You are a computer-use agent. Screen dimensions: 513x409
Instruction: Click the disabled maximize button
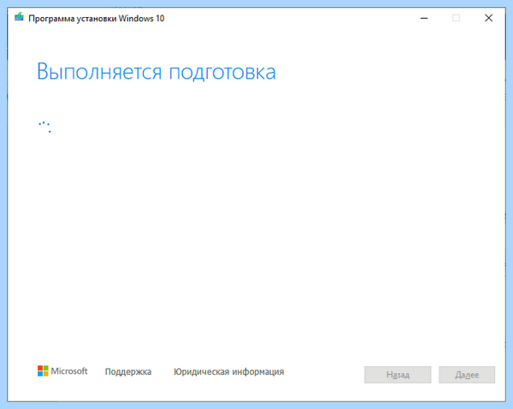tap(456, 18)
